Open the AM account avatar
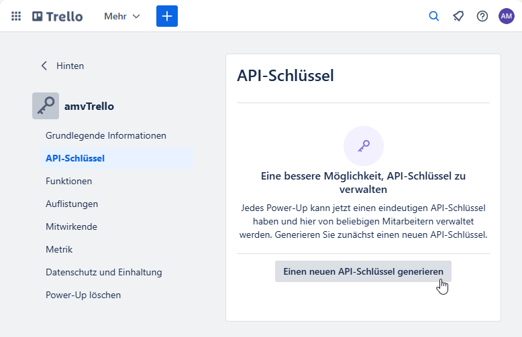This screenshot has height=337, width=522. [x=507, y=16]
